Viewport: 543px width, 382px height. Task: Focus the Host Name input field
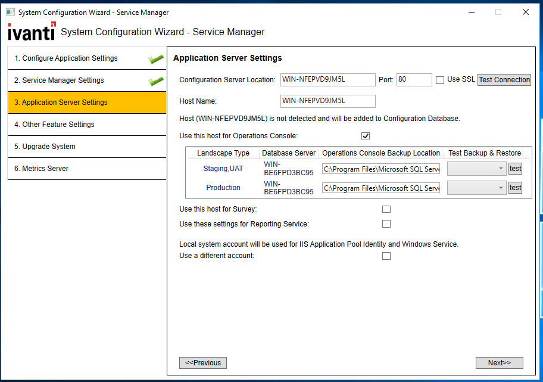(x=328, y=101)
